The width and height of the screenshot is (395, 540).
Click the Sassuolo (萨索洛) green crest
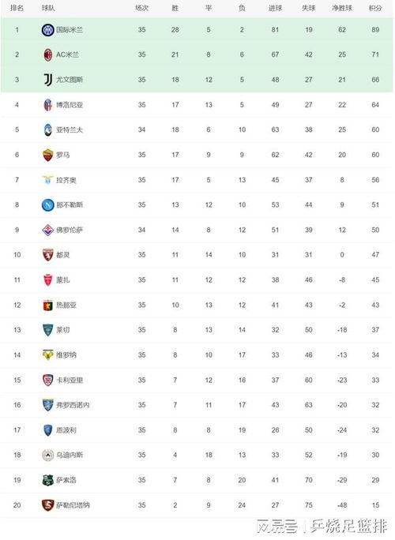pos(47,480)
